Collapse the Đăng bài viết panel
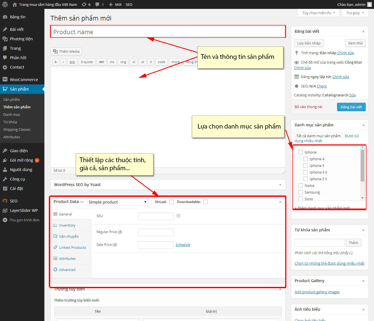The width and height of the screenshot is (374, 321). [x=363, y=31]
